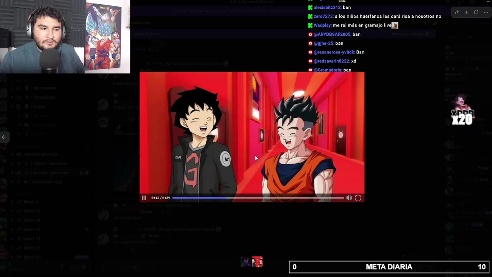Screen dimensions: 492x277
Task: Click the 0:12 / 0:39 time display
Action: (161, 198)
